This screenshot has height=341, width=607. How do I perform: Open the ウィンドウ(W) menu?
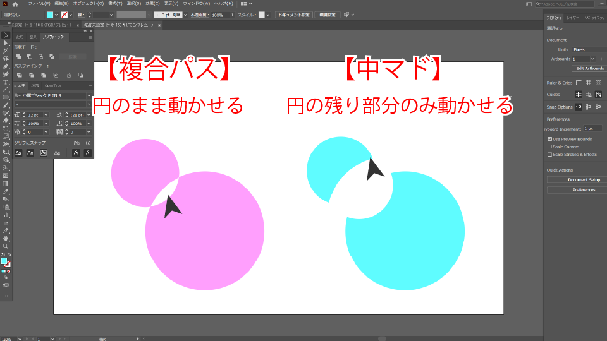196,4
